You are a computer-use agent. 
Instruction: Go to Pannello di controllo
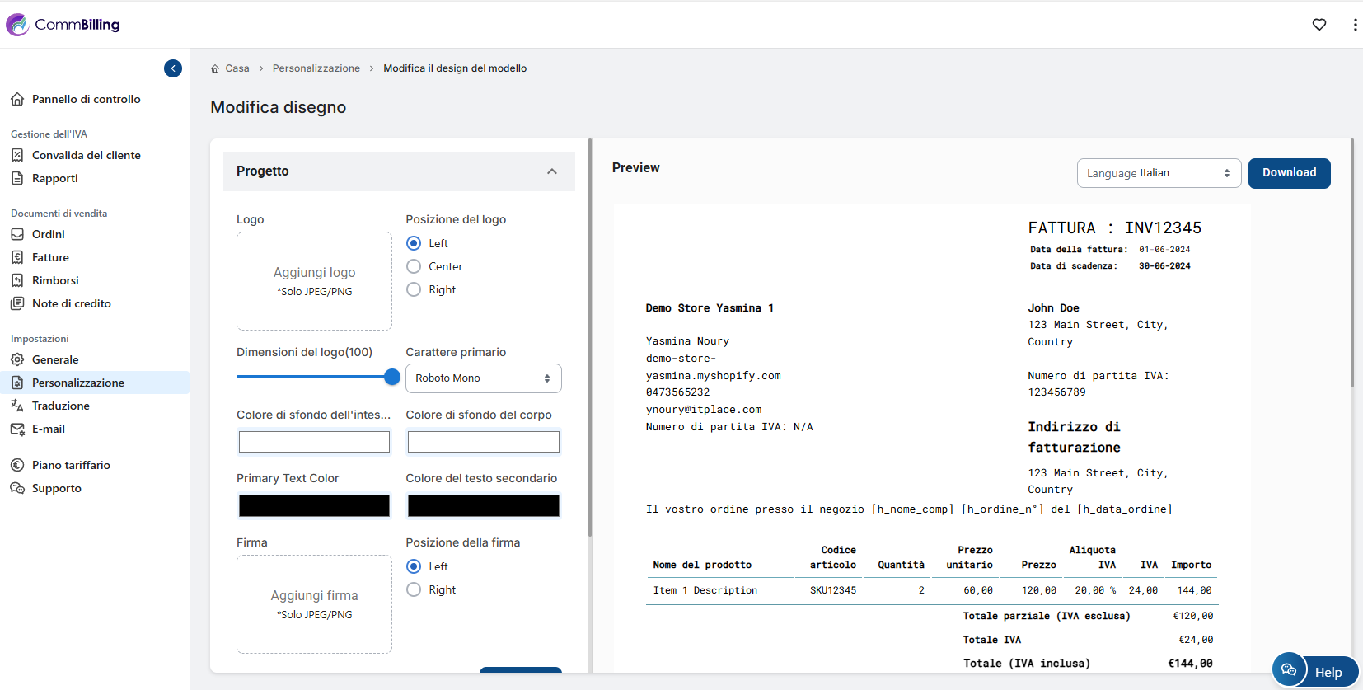86,99
